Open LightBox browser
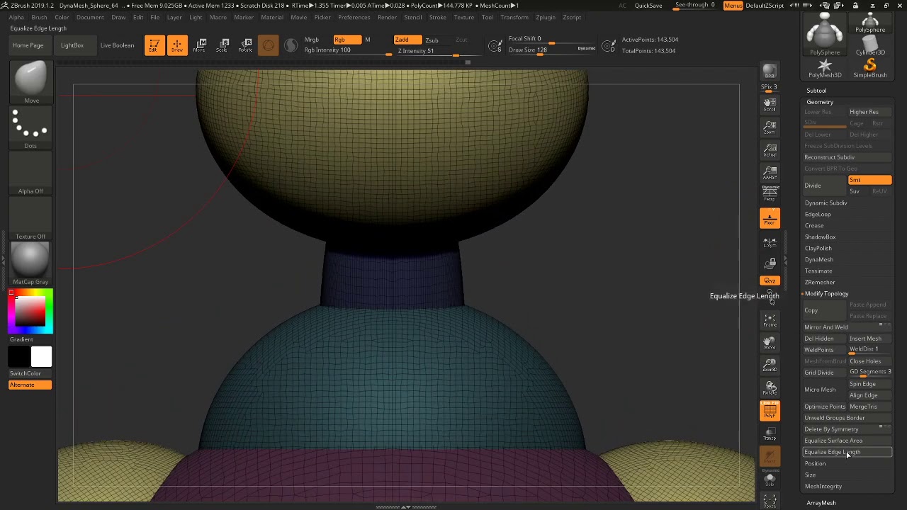 point(72,45)
